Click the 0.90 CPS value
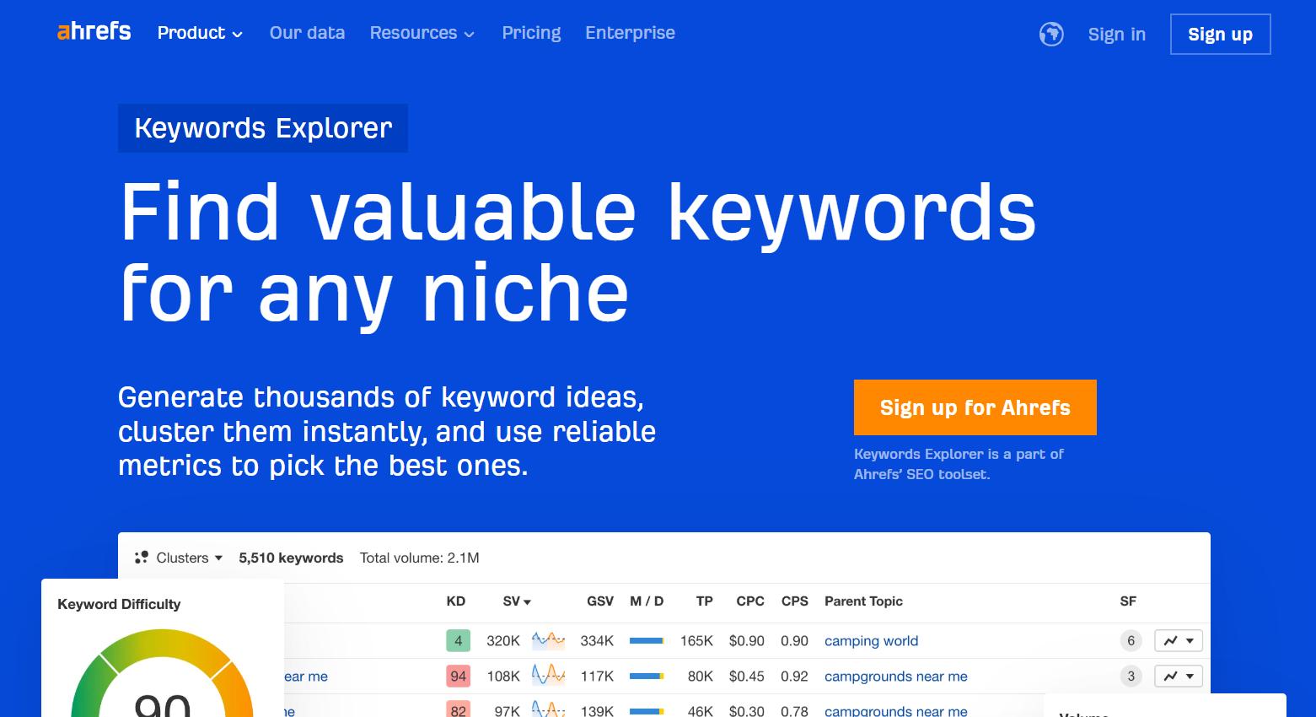Viewport: 1316px width, 717px height. coord(794,641)
